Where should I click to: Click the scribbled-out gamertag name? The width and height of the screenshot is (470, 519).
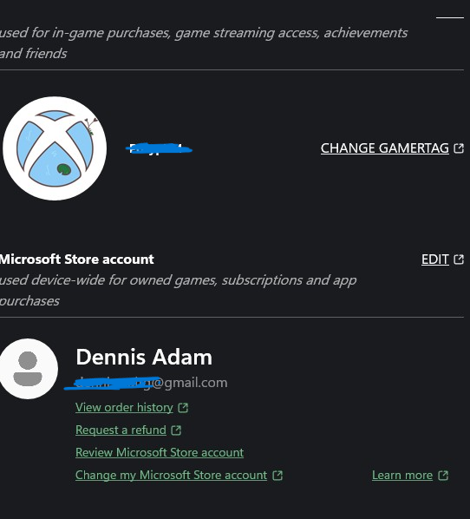159,149
